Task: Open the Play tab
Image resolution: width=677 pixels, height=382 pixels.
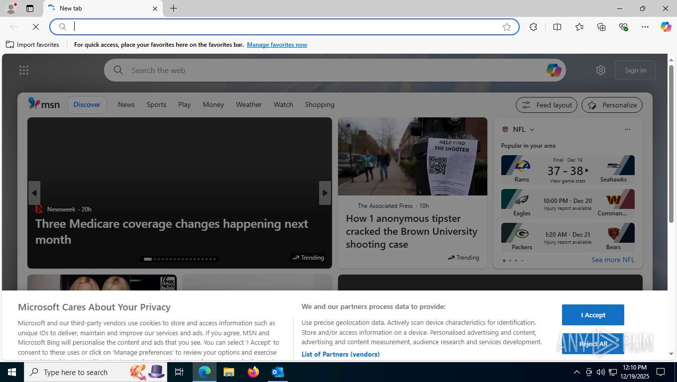Action: coord(185,104)
